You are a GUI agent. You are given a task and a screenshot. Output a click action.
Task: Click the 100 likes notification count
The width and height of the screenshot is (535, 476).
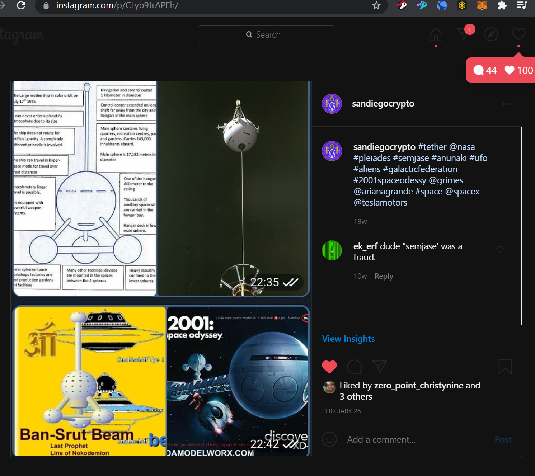point(518,70)
